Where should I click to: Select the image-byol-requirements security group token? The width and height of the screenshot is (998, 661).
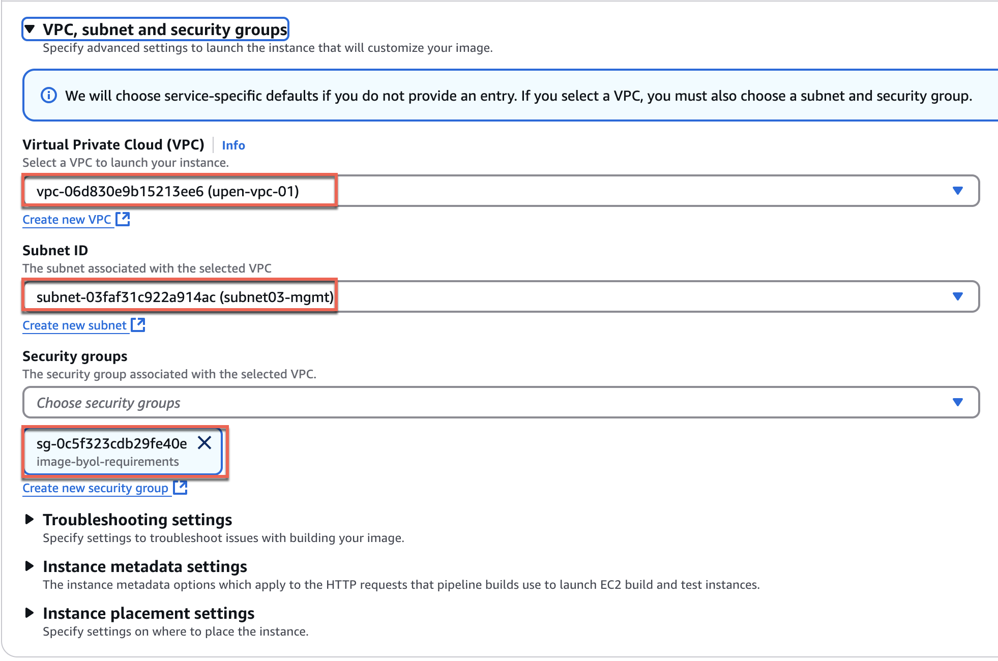point(123,452)
